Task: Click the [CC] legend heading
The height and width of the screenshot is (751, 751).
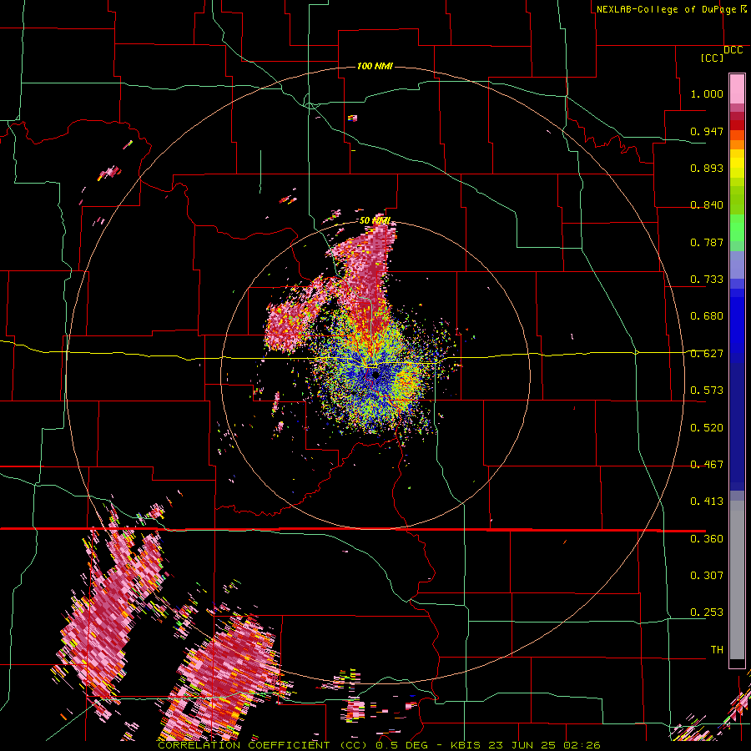Action: click(713, 58)
